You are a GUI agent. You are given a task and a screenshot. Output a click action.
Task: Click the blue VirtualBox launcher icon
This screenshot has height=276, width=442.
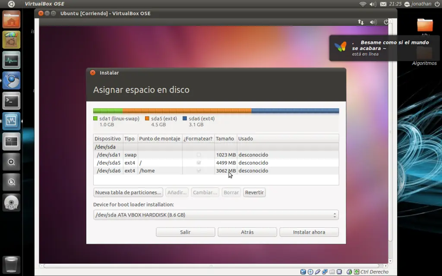[x=11, y=121]
